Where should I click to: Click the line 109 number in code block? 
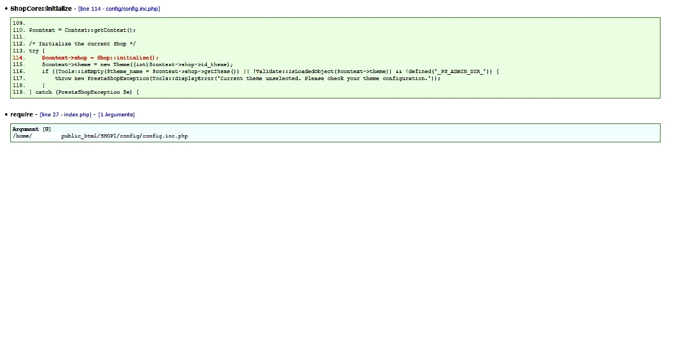pyautogui.click(x=19, y=23)
